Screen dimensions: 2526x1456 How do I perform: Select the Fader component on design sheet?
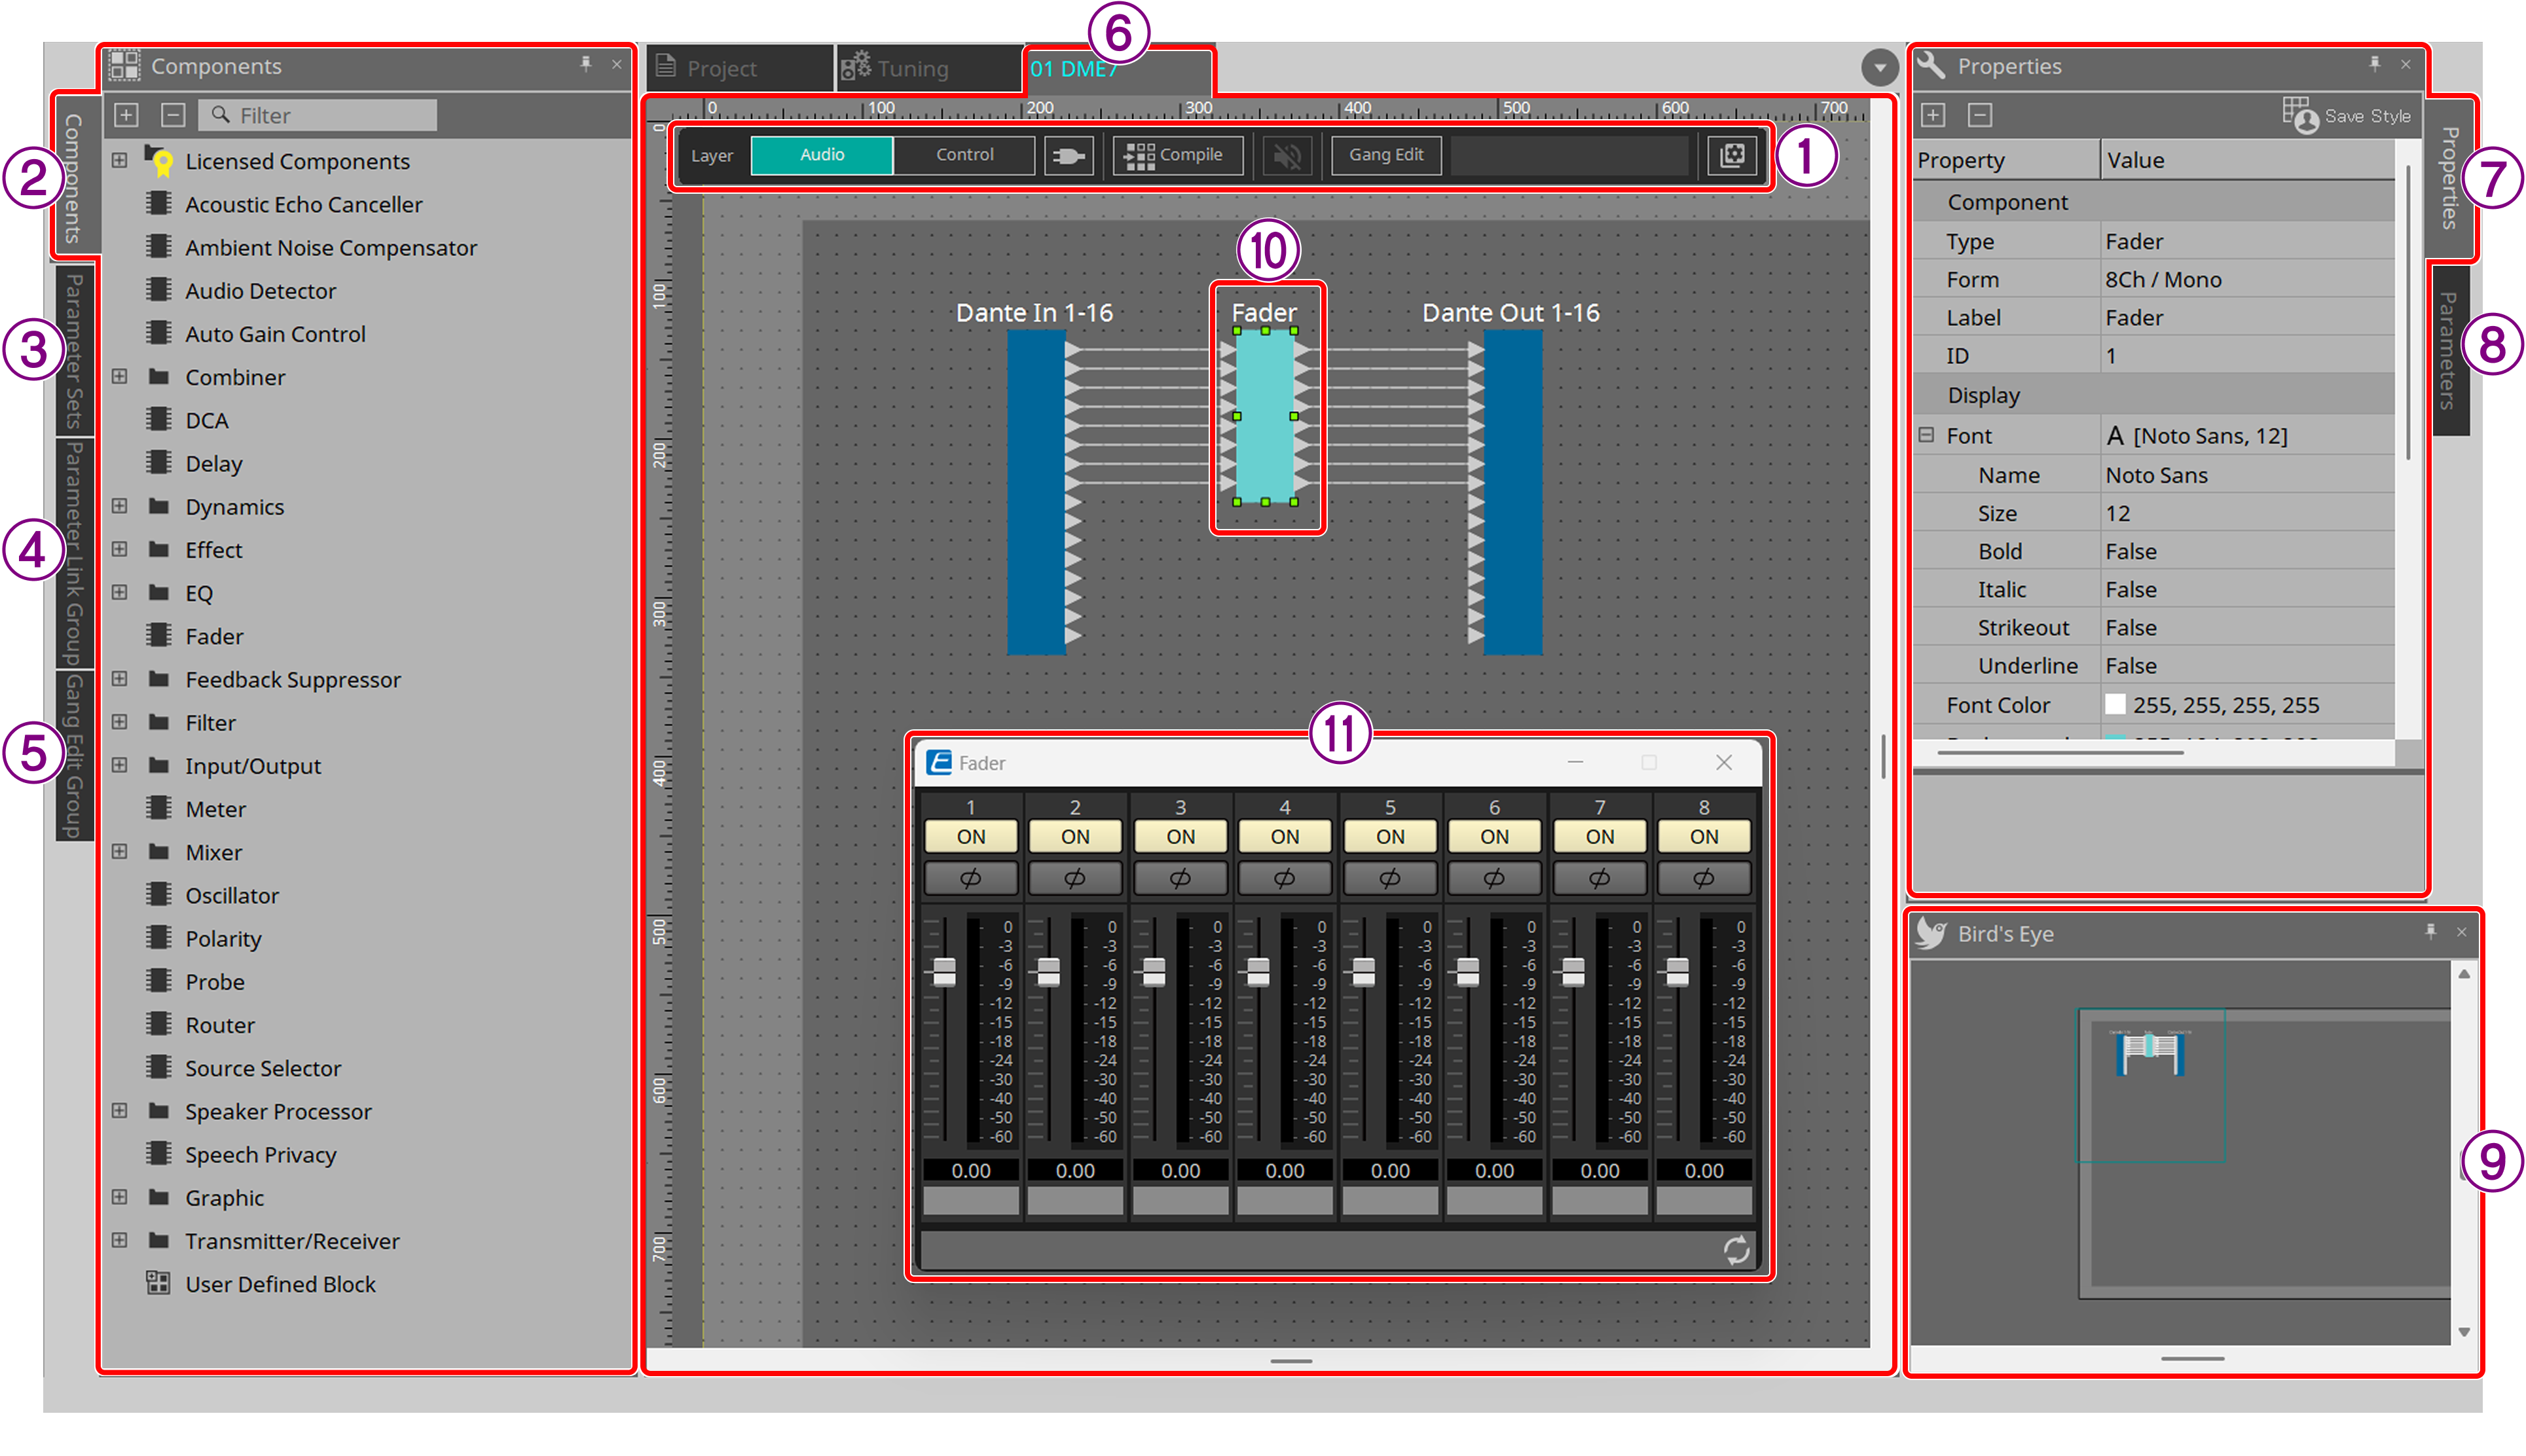(x=1265, y=416)
